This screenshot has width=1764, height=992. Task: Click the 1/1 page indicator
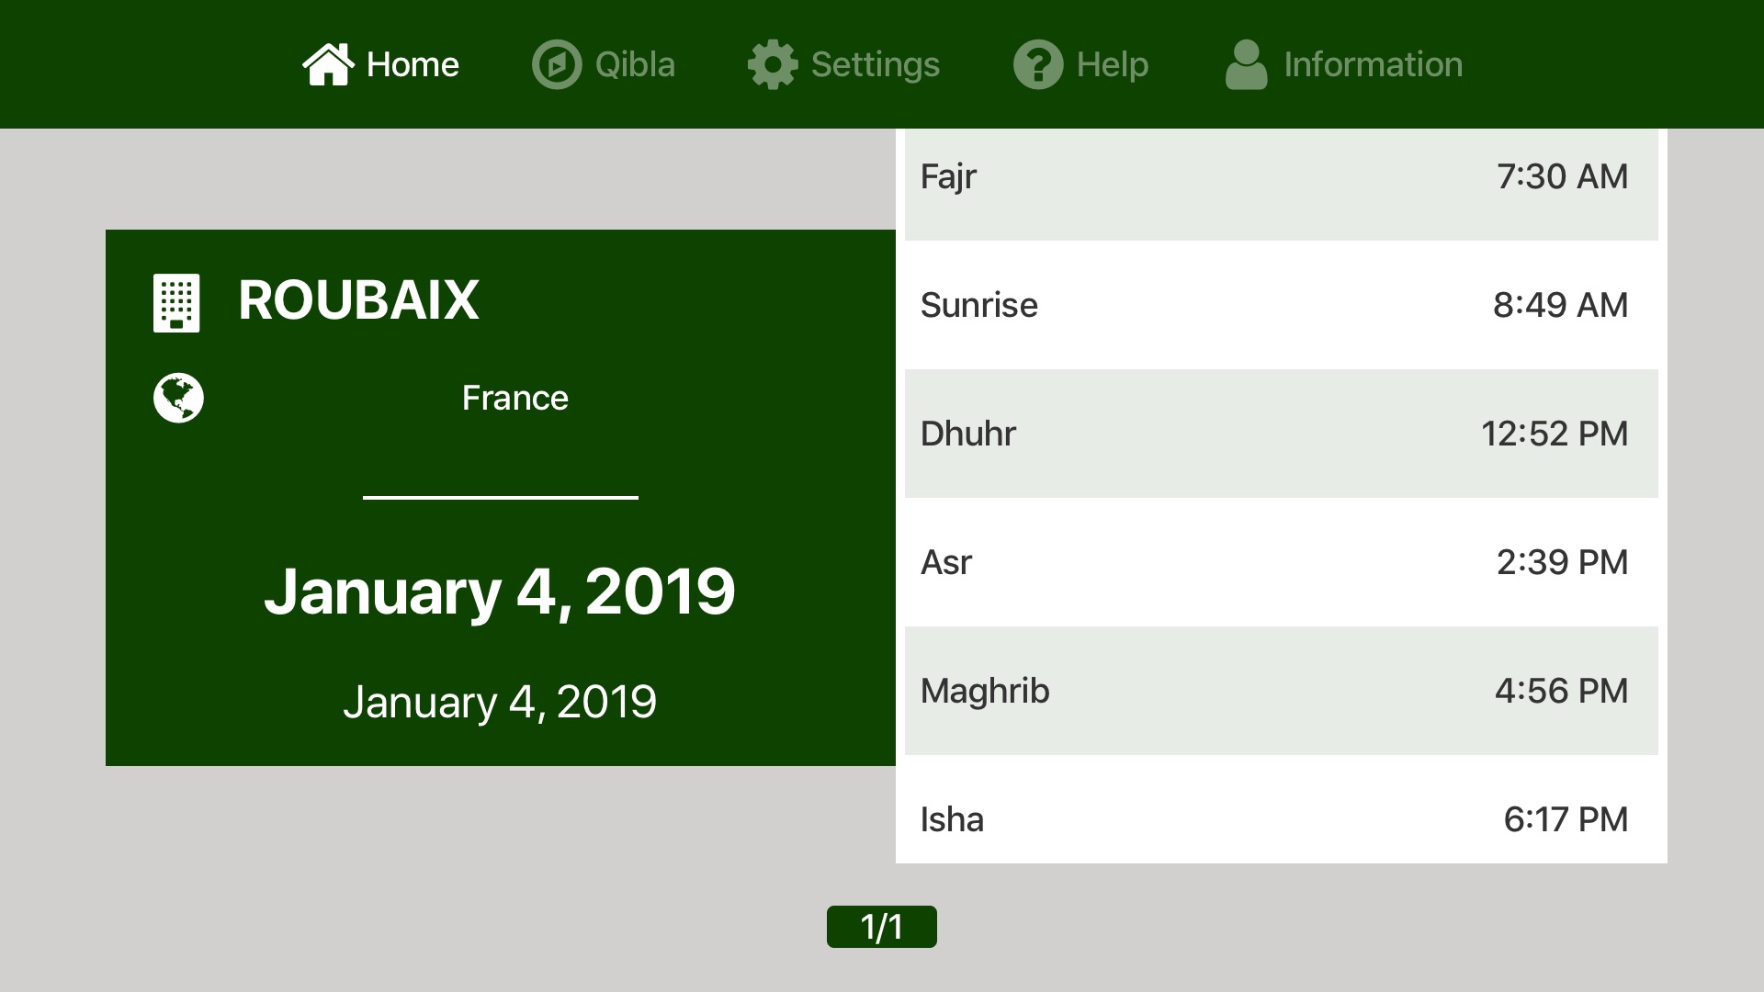[x=882, y=927]
